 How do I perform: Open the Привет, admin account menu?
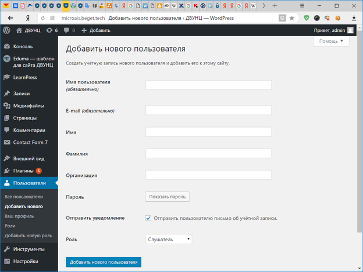click(333, 30)
